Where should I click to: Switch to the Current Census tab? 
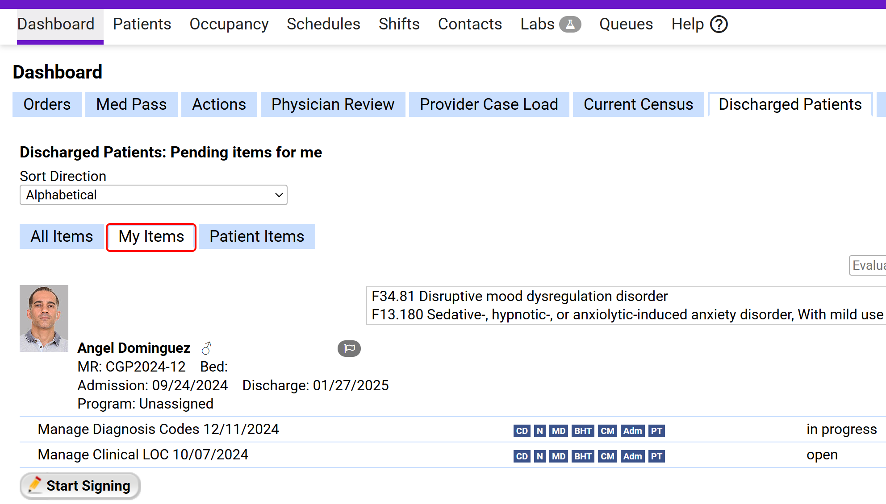pos(638,104)
